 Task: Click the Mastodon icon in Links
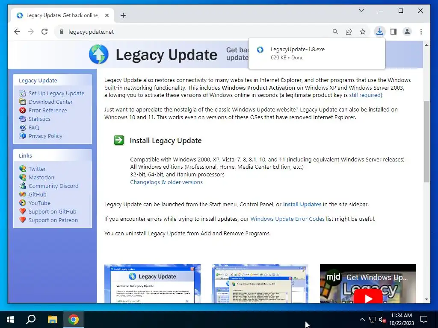click(x=23, y=177)
